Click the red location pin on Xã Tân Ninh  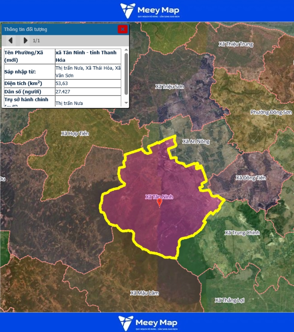(x=160, y=203)
